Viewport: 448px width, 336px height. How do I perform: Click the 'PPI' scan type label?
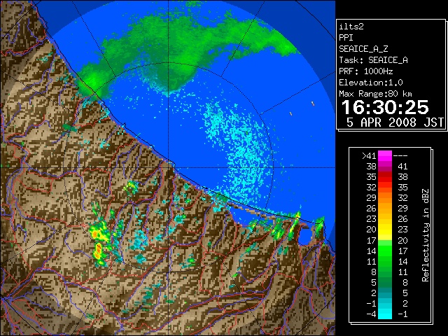coord(346,38)
